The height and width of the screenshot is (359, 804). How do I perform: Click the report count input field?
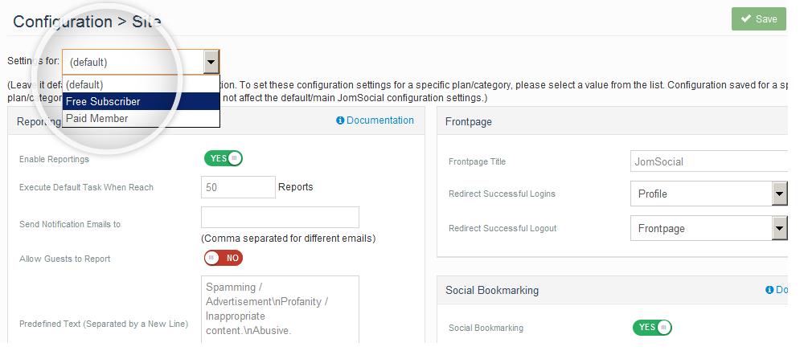click(x=238, y=187)
